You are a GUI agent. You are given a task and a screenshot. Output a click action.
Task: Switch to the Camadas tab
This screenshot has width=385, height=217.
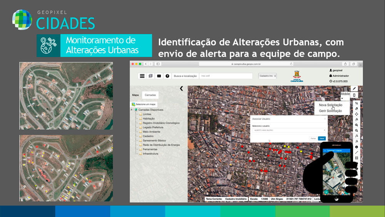click(150, 95)
